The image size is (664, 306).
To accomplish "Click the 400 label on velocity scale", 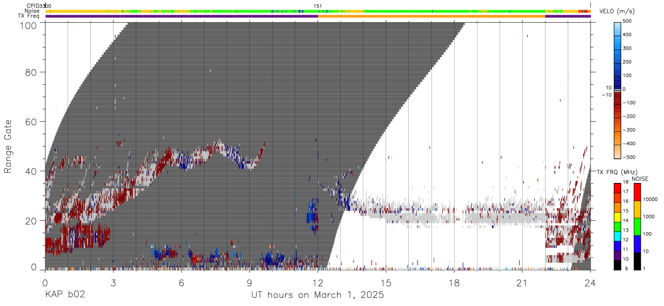I will pyautogui.click(x=628, y=35).
